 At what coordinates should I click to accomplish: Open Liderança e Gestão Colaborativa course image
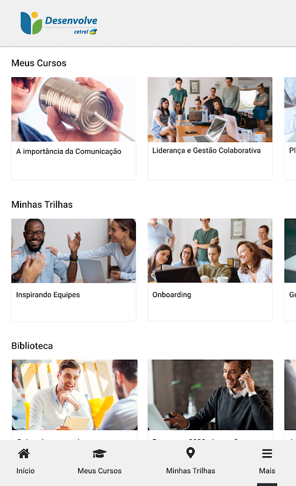(x=210, y=109)
